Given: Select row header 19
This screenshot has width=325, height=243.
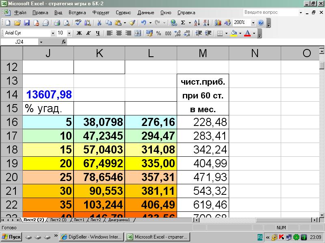Looking at the screenshot, I should pos(12,164).
